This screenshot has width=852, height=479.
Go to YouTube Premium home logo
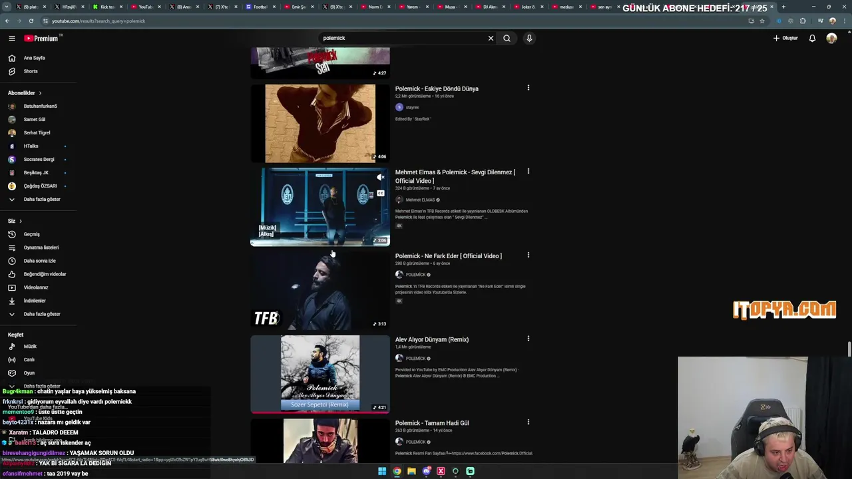[41, 38]
